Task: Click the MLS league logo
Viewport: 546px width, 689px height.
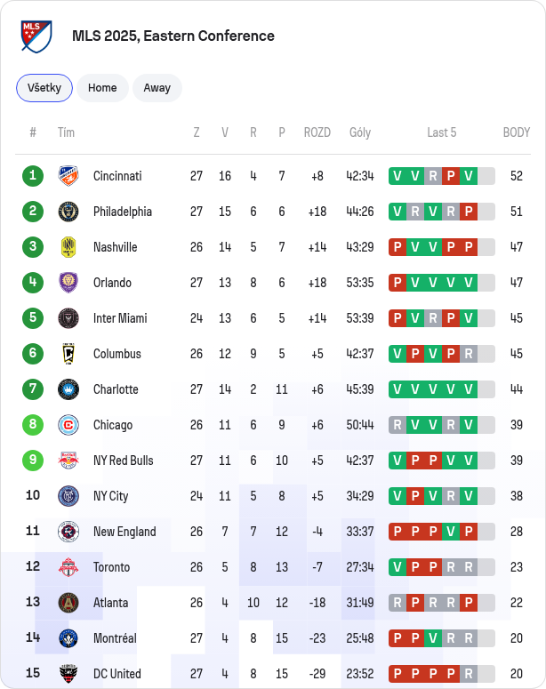Action: [36, 36]
